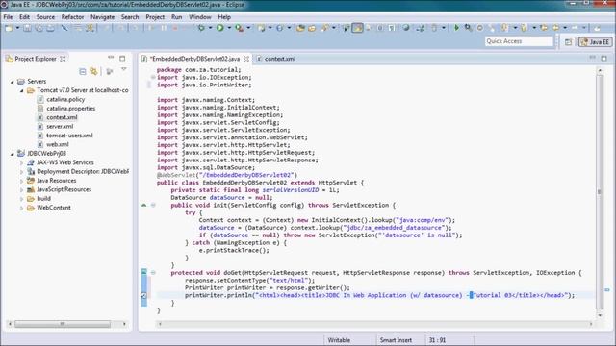Image resolution: width=616 pixels, height=346 pixels.
Task: Select catalina.properties in the tree
Action: (70, 109)
